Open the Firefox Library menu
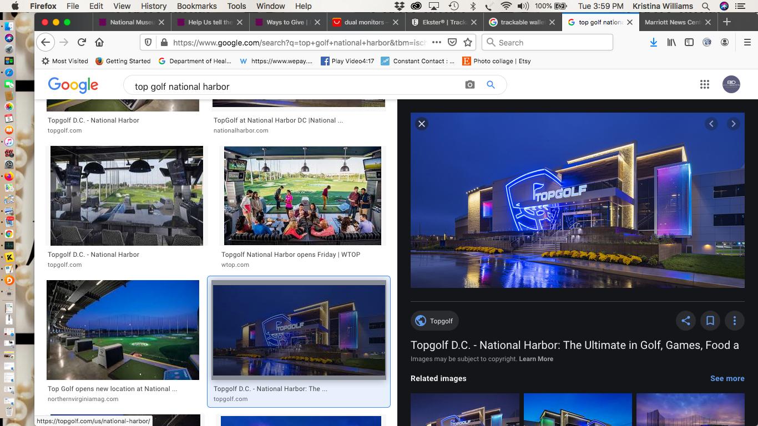The image size is (758, 426). (x=671, y=42)
